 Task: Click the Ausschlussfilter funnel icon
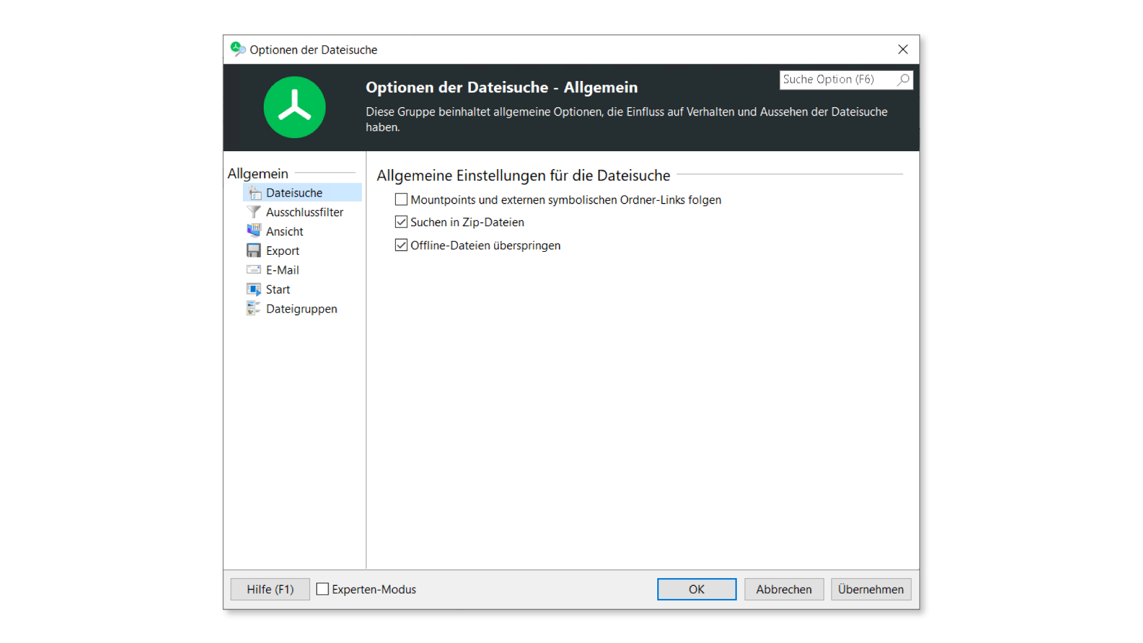254,212
